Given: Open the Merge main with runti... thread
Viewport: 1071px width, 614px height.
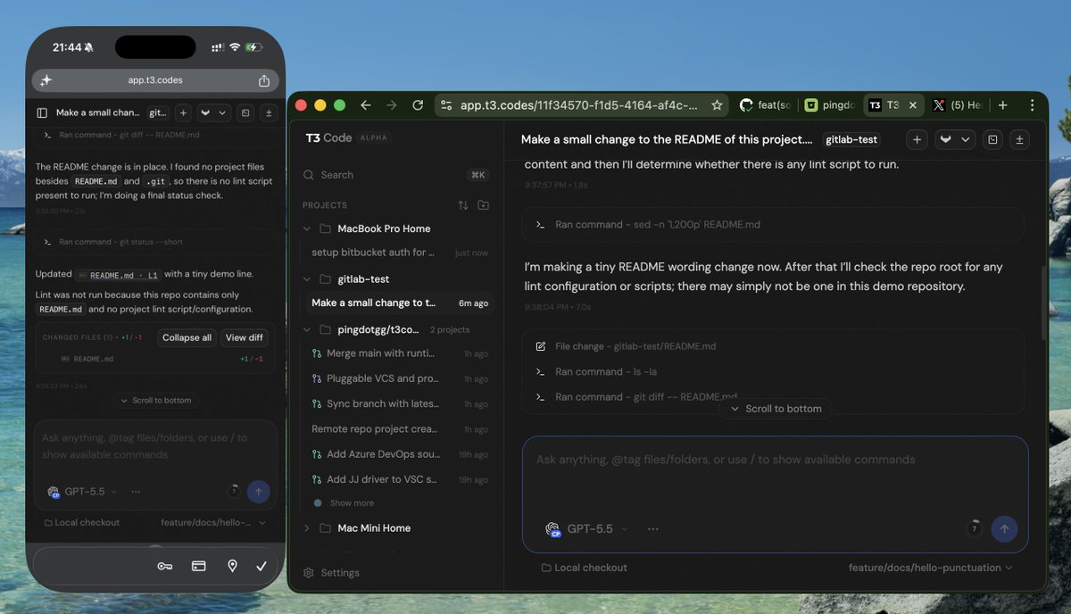Looking at the screenshot, I should 399,353.
